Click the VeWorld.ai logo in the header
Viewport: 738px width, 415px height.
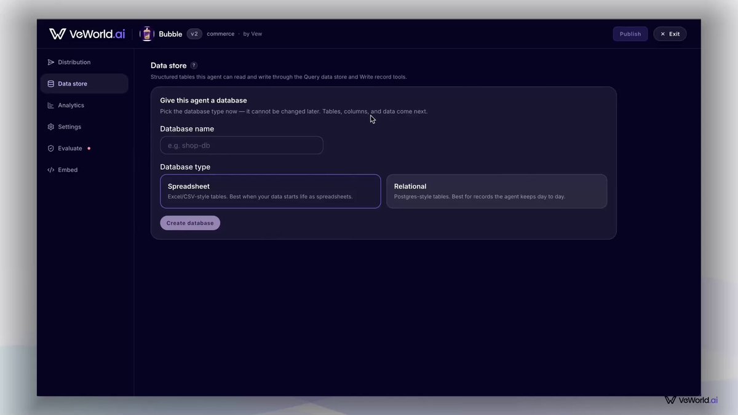point(87,34)
